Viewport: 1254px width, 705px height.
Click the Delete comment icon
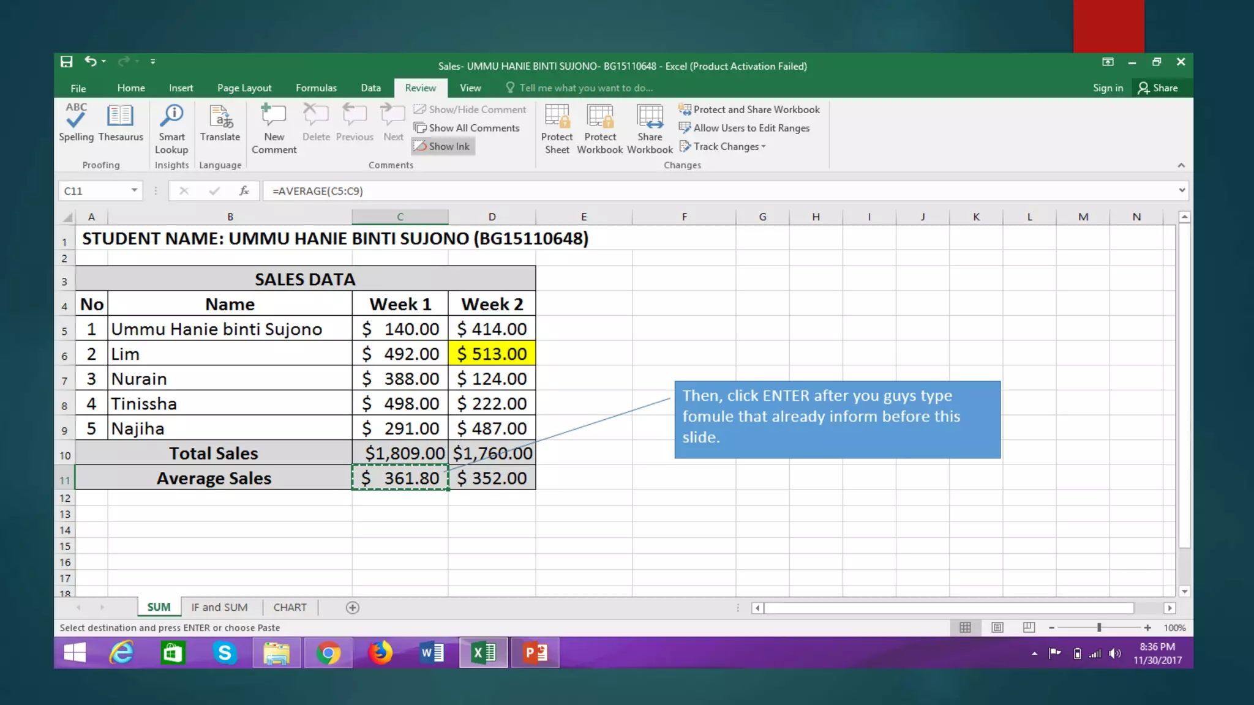coord(316,122)
